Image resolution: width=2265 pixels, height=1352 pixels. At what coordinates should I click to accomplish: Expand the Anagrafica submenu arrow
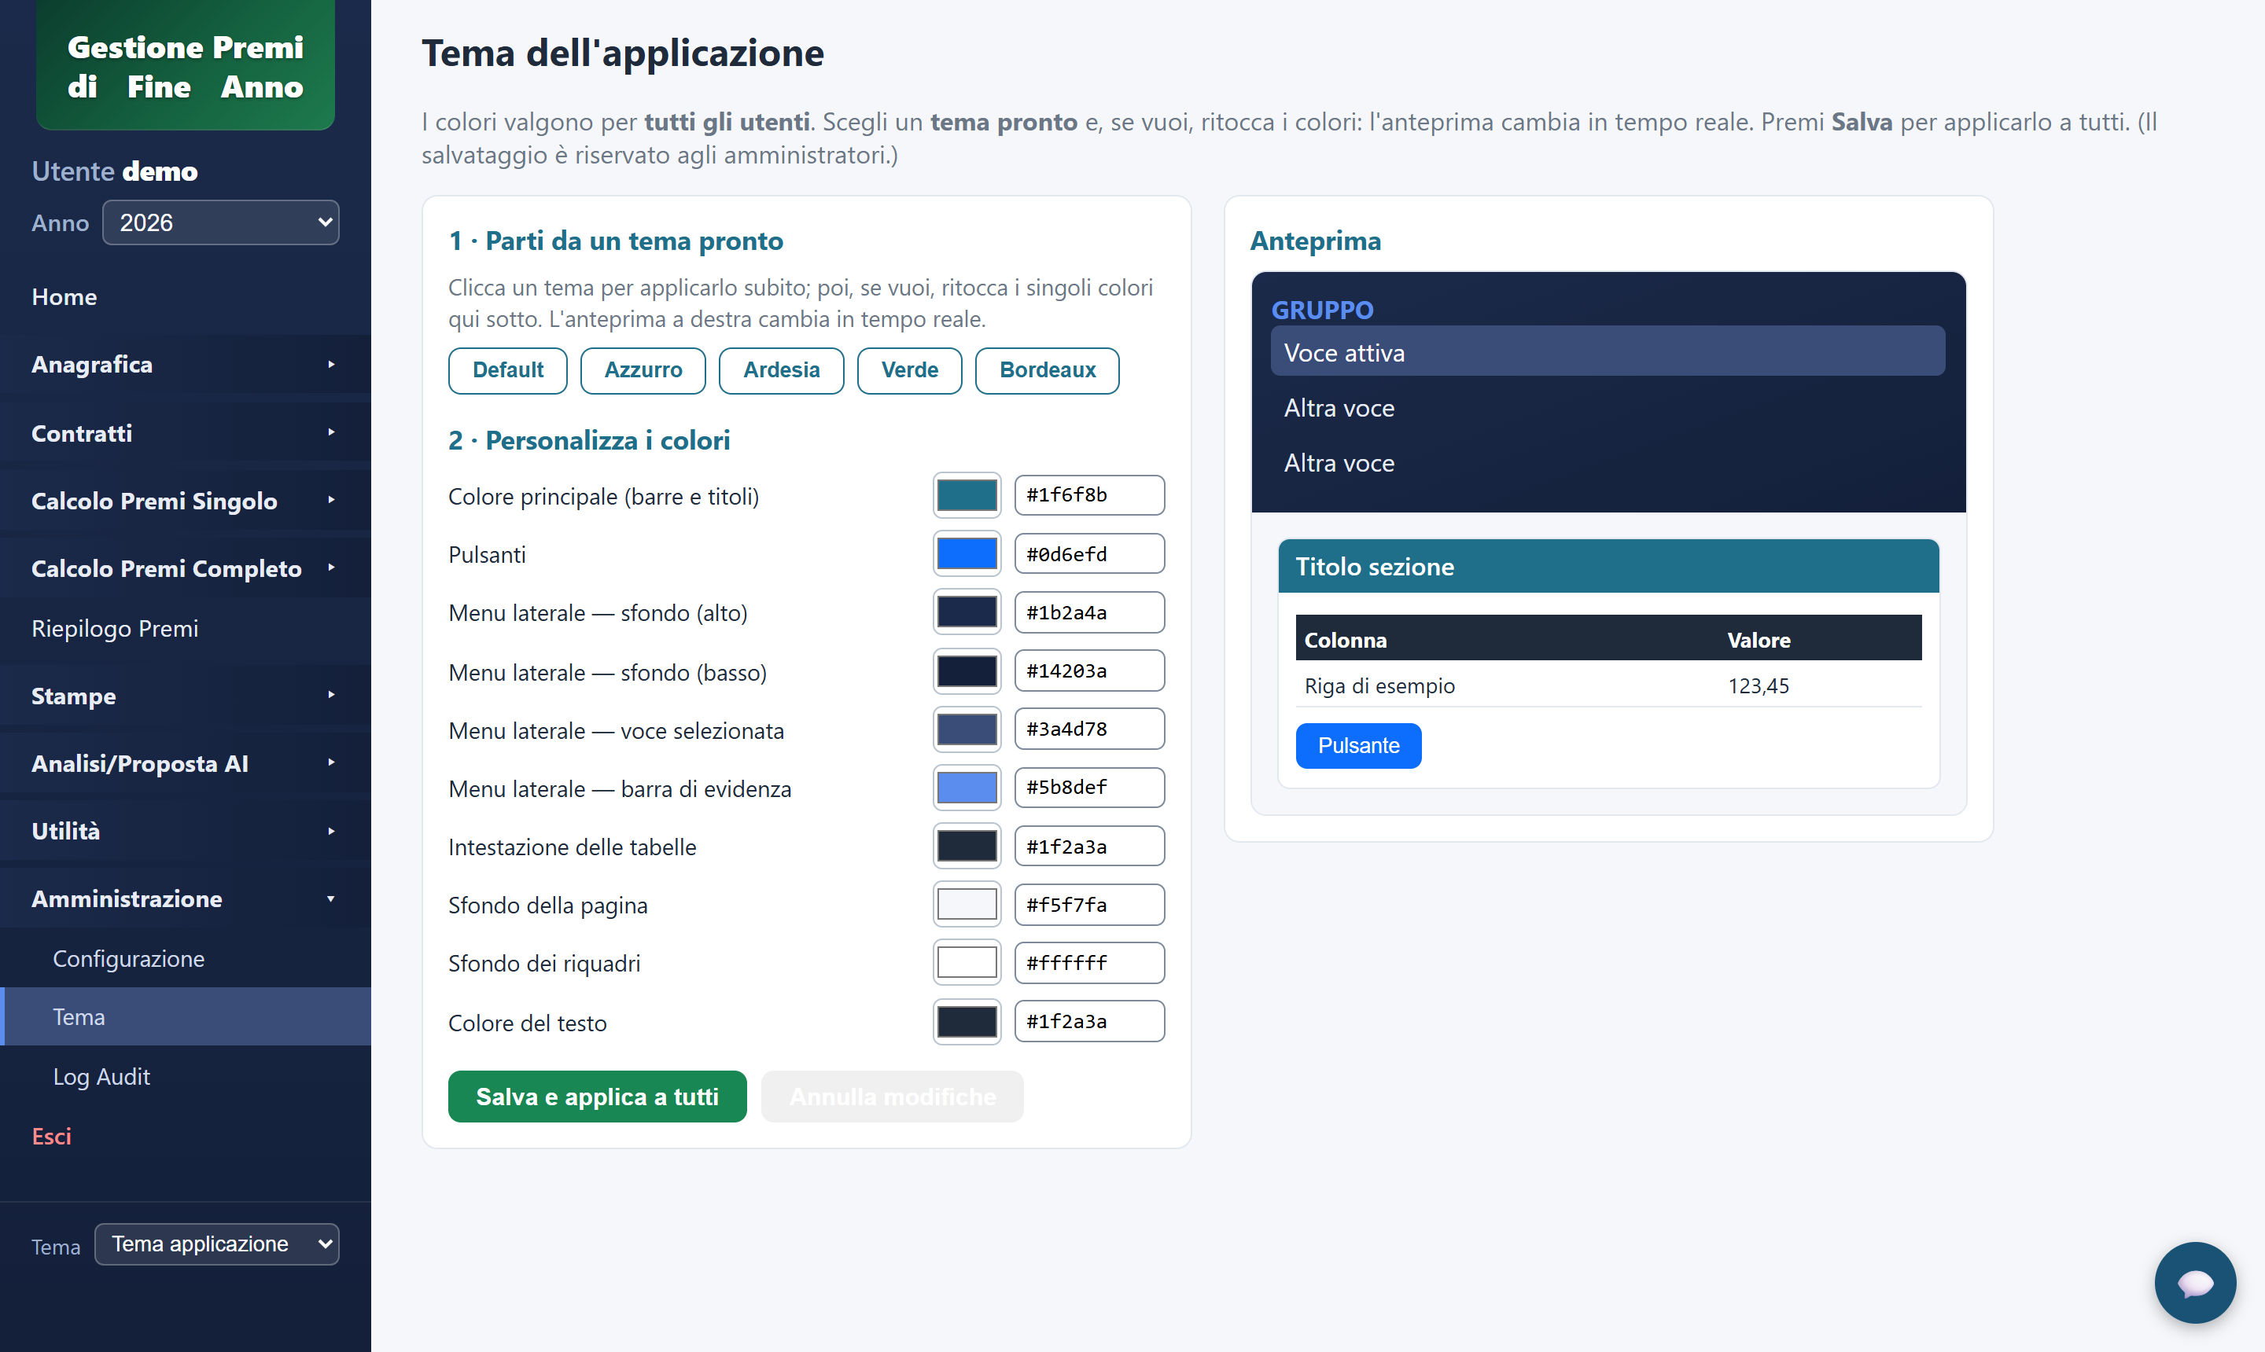(331, 365)
